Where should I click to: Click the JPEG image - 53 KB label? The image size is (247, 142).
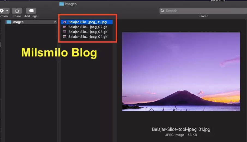click(181, 135)
